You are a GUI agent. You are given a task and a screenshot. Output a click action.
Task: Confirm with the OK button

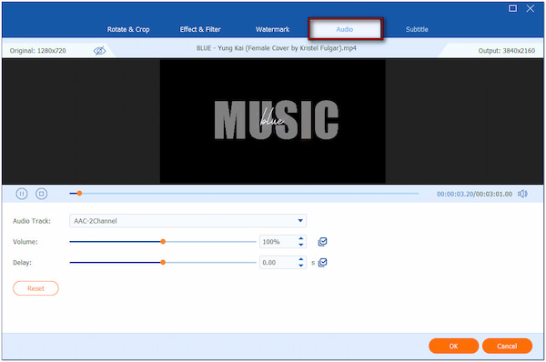(453, 346)
